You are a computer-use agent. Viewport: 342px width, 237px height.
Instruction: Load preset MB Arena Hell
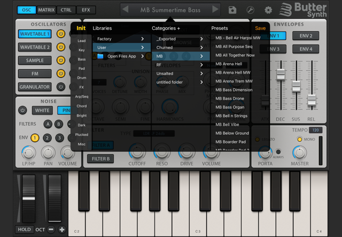229,64
